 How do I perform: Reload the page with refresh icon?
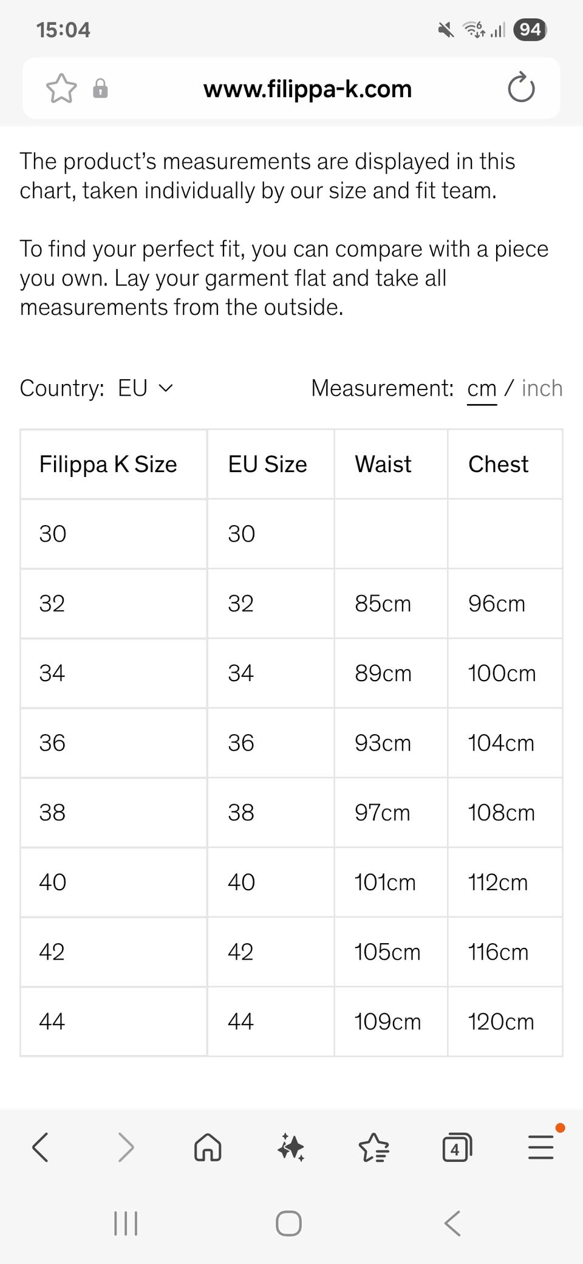(x=521, y=89)
